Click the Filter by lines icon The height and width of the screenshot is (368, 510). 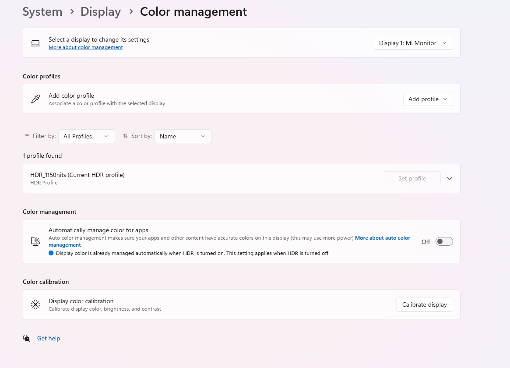pyautogui.click(x=27, y=136)
